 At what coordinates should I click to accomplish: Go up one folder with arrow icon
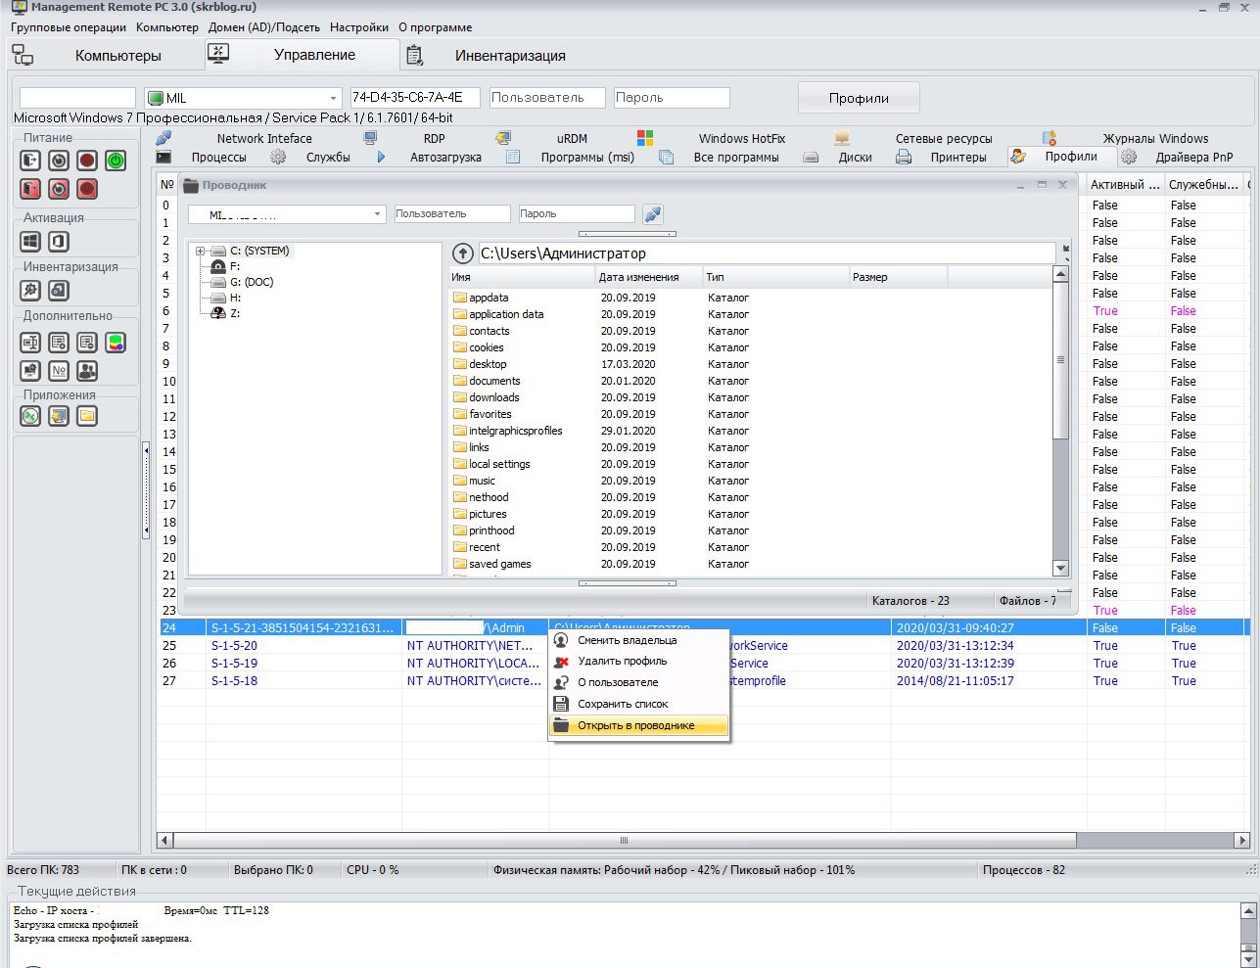[462, 253]
